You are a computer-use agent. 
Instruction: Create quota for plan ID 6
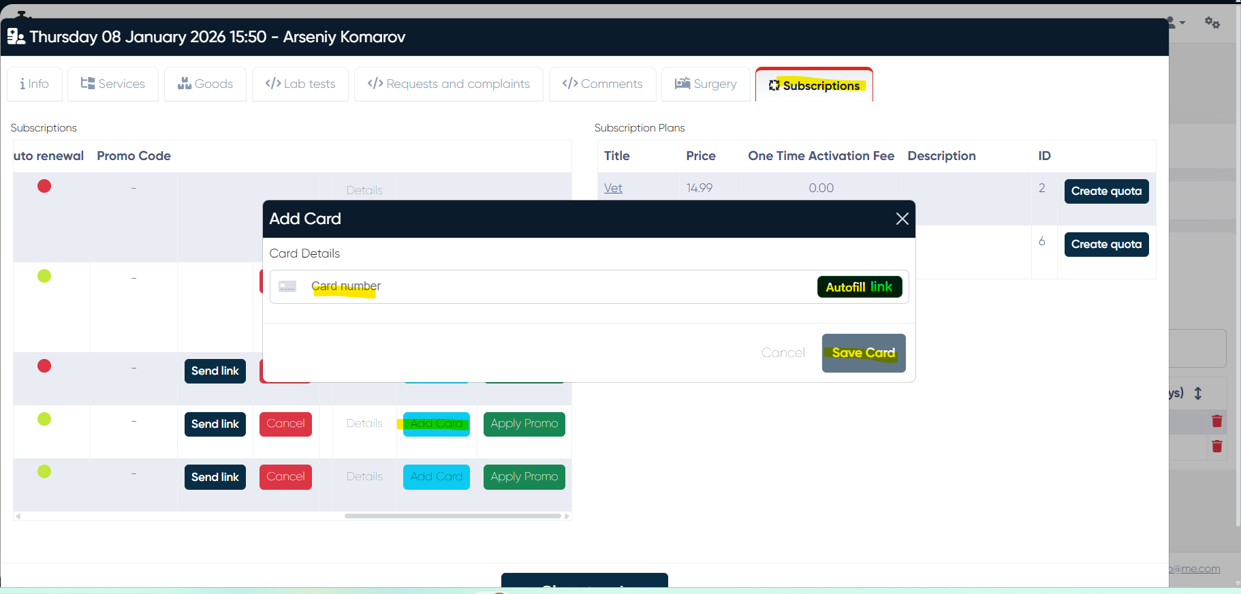pyautogui.click(x=1106, y=245)
